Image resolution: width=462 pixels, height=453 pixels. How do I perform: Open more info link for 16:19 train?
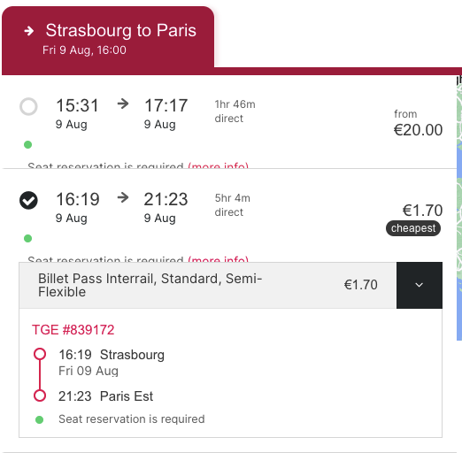[x=219, y=258]
